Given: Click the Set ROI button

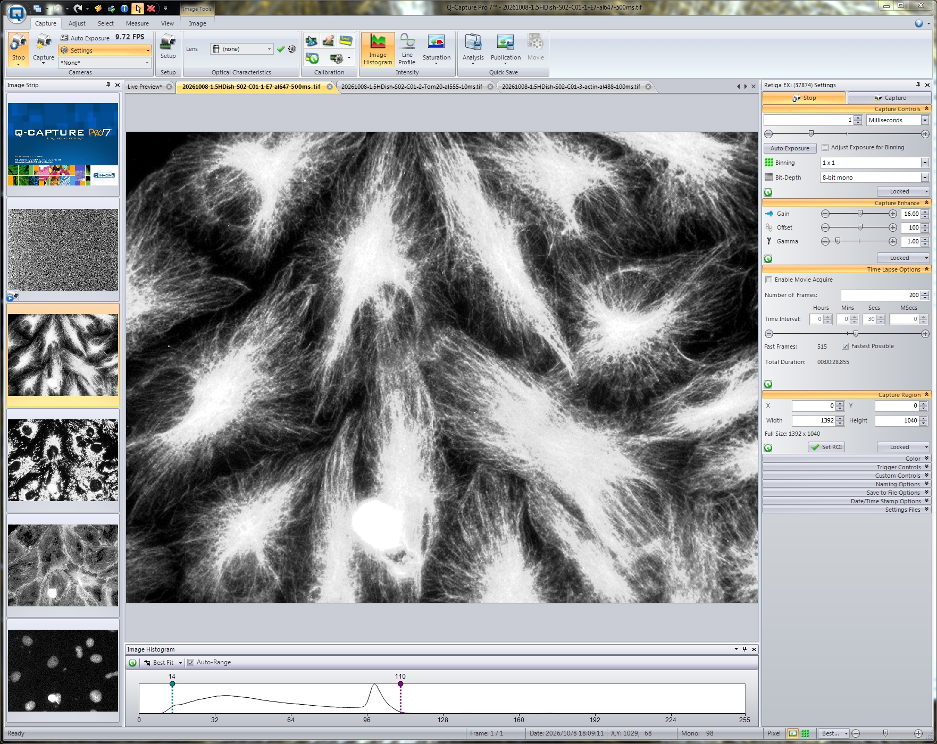Looking at the screenshot, I should coord(826,447).
